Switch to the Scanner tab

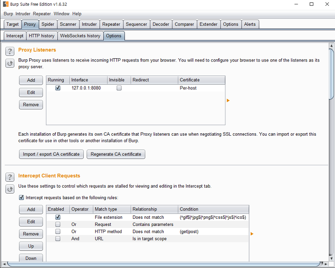(68, 24)
